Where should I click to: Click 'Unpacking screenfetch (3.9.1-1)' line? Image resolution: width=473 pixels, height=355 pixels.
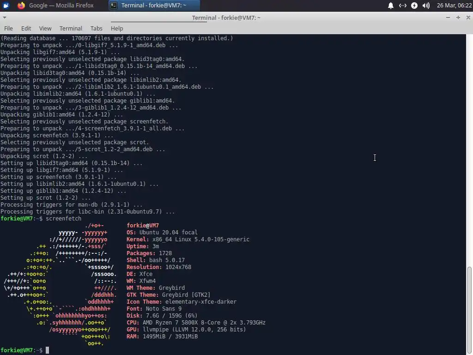point(57,135)
